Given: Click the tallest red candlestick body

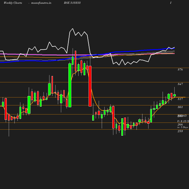Looking at the screenshot, I should pos(90,86).
